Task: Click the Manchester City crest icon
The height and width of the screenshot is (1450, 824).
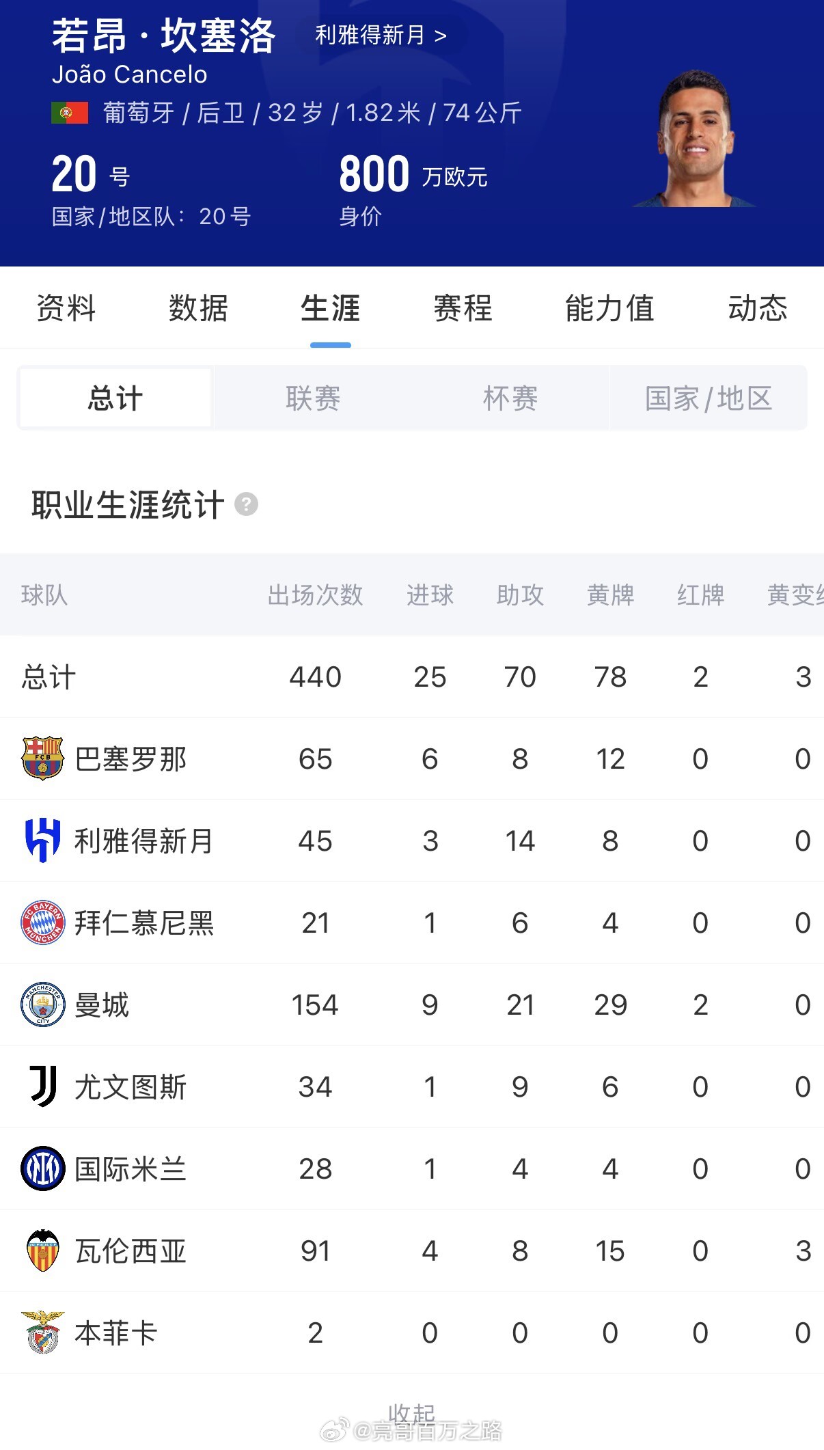Action: tap(42, 1004)
